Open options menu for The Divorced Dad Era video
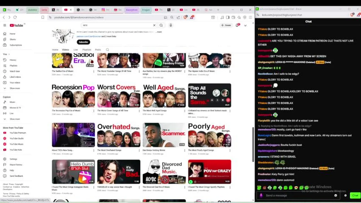361x203 pixels. [x=184, y=187]
